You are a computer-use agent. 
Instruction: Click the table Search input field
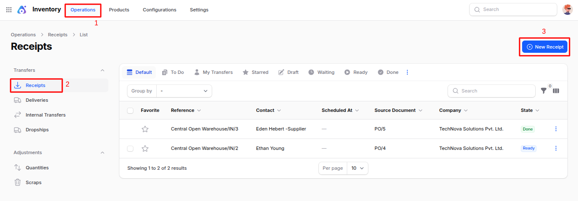[495, 91]
